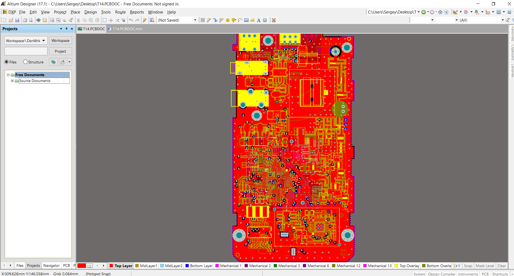Screen dimensions: 514x276
Task: Click the Workspace button
Action: (x=60, y=40)
